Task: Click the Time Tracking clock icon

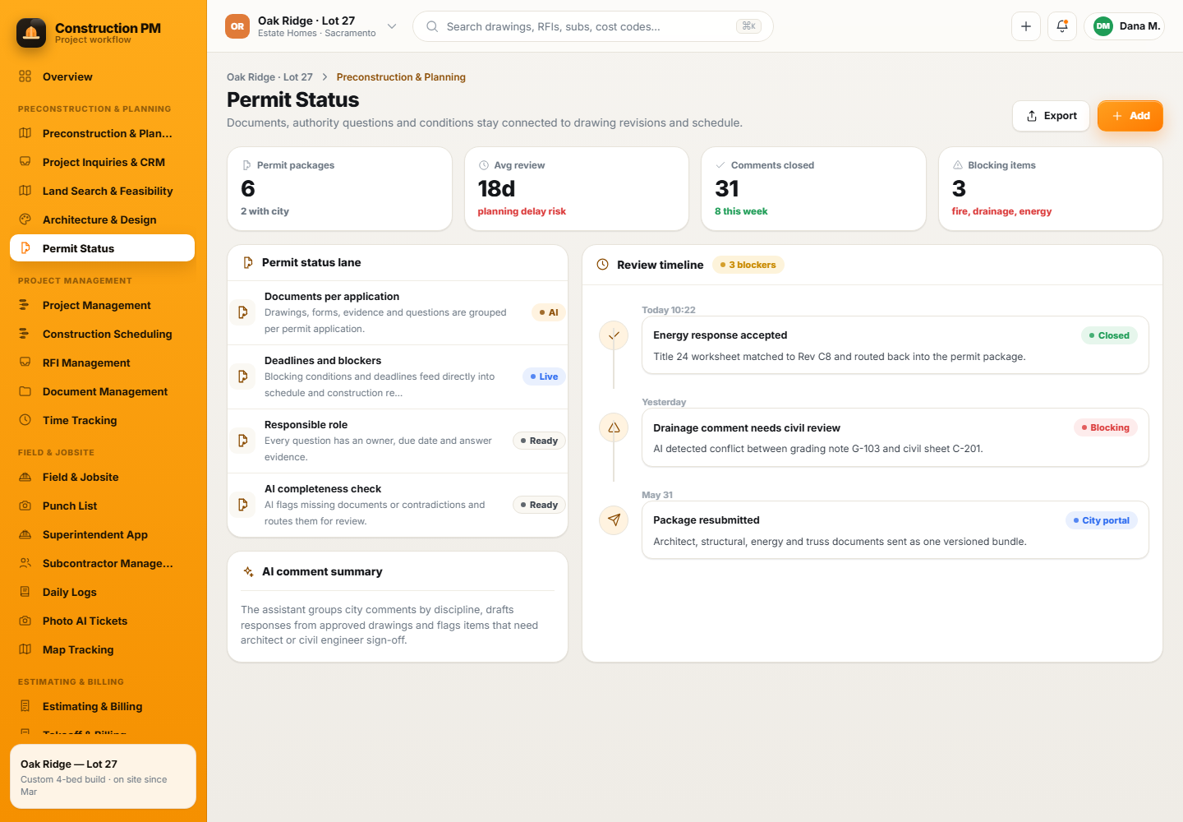Action: (x=25, y=420)
